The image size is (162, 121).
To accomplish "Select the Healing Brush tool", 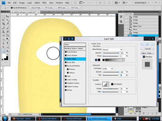I will tap(3, 28).
